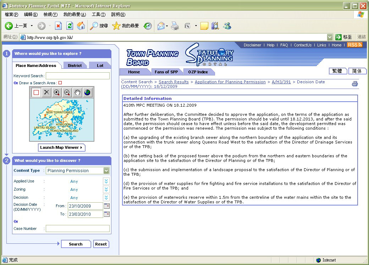369x265 pixels.
Task: Click the From decision date field
Action: 86,206
